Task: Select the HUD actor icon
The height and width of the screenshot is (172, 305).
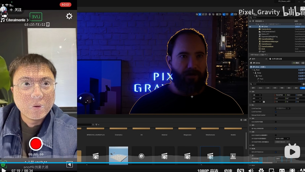Action: 260,49
